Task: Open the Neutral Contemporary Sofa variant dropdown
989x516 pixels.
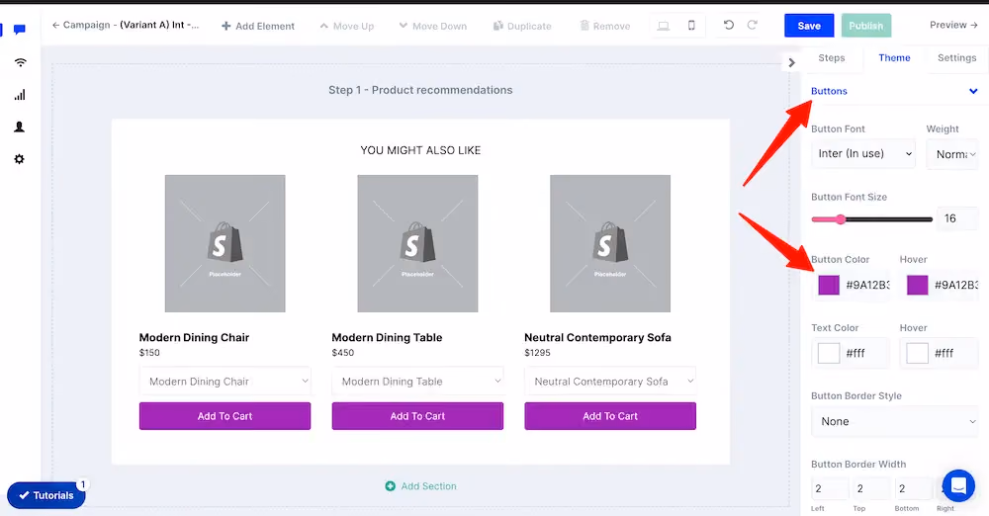Action: [x=610, y=381]
